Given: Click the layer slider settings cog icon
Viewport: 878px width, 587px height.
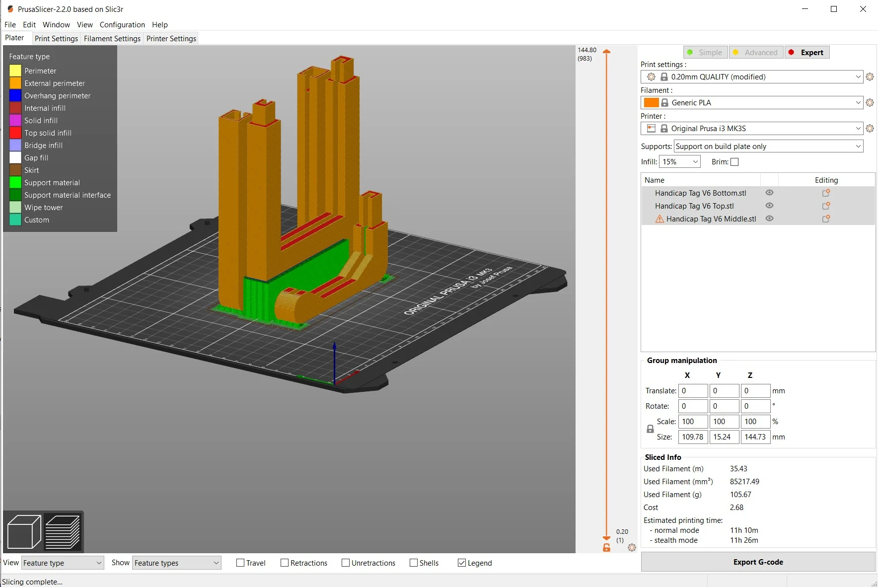Looking at the screenshot, I should [632, 547].
